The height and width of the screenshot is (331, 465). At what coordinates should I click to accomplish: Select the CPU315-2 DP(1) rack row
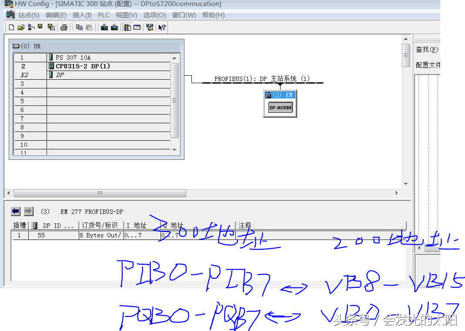83,66
